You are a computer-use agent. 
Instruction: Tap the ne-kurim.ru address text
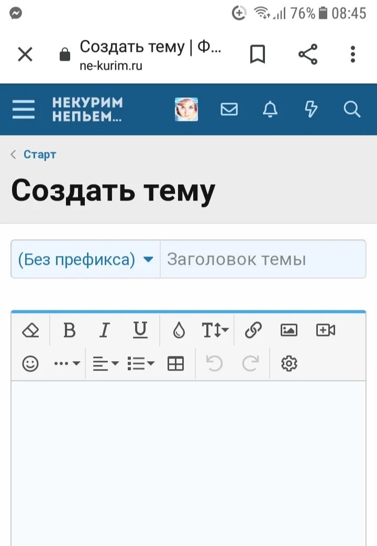pyautogui.click(x=111, y=65)
